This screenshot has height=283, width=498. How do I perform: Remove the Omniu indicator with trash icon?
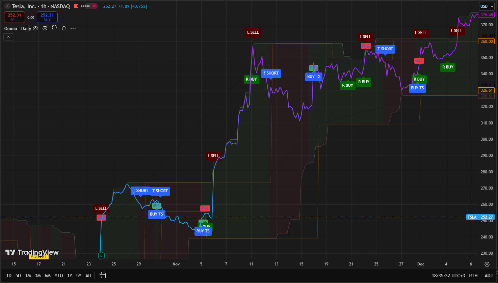click(64, 28)
